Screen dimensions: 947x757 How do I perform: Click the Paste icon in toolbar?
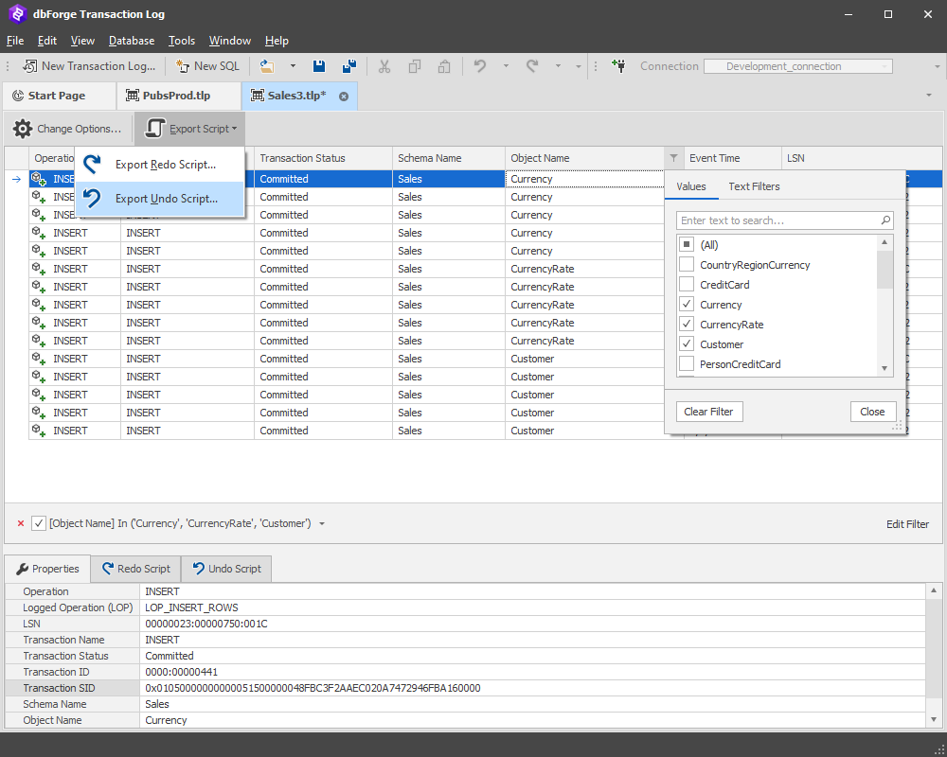click(x=444, y=66)
